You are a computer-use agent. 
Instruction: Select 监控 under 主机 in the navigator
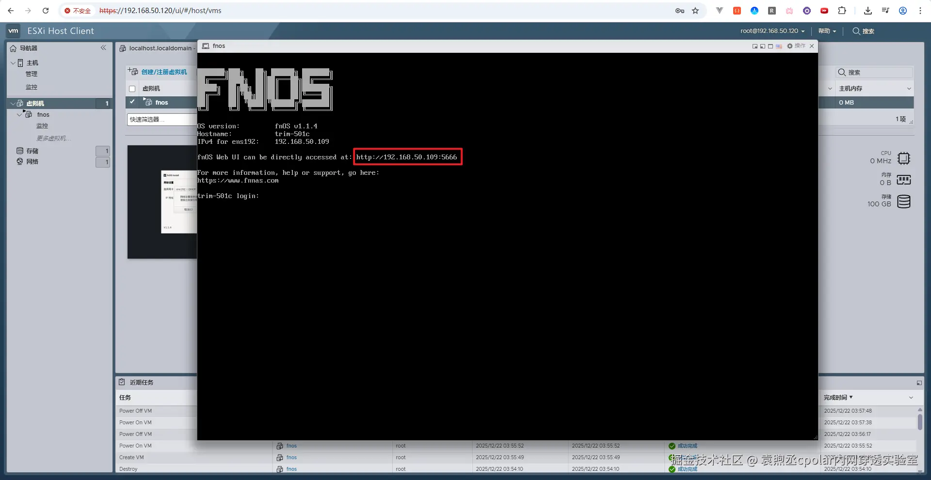click(32, 87)
